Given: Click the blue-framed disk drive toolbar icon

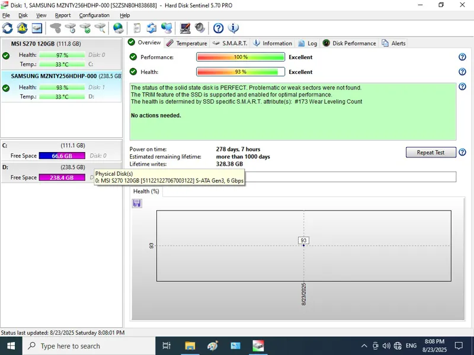Looking at the screenshot, I should [37, 28].
